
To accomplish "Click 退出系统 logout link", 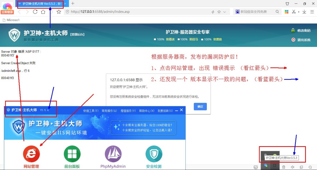I will tap(304, 40).
